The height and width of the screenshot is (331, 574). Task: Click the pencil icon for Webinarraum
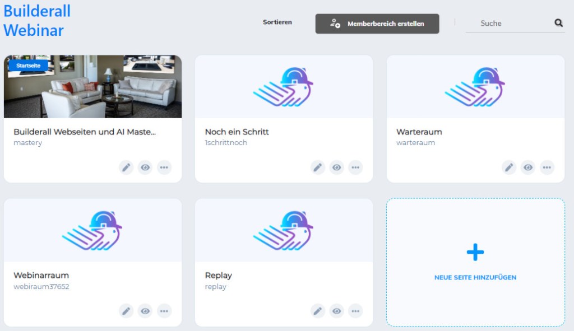(x=126, y=311)
